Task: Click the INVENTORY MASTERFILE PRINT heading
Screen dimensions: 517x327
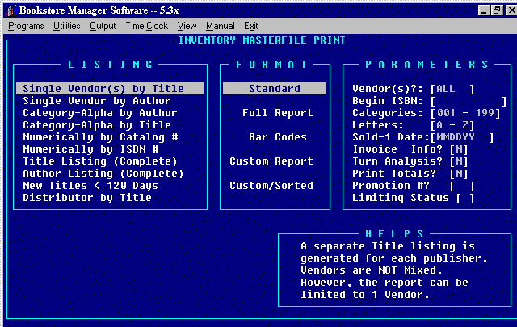Action: [262, 40]
